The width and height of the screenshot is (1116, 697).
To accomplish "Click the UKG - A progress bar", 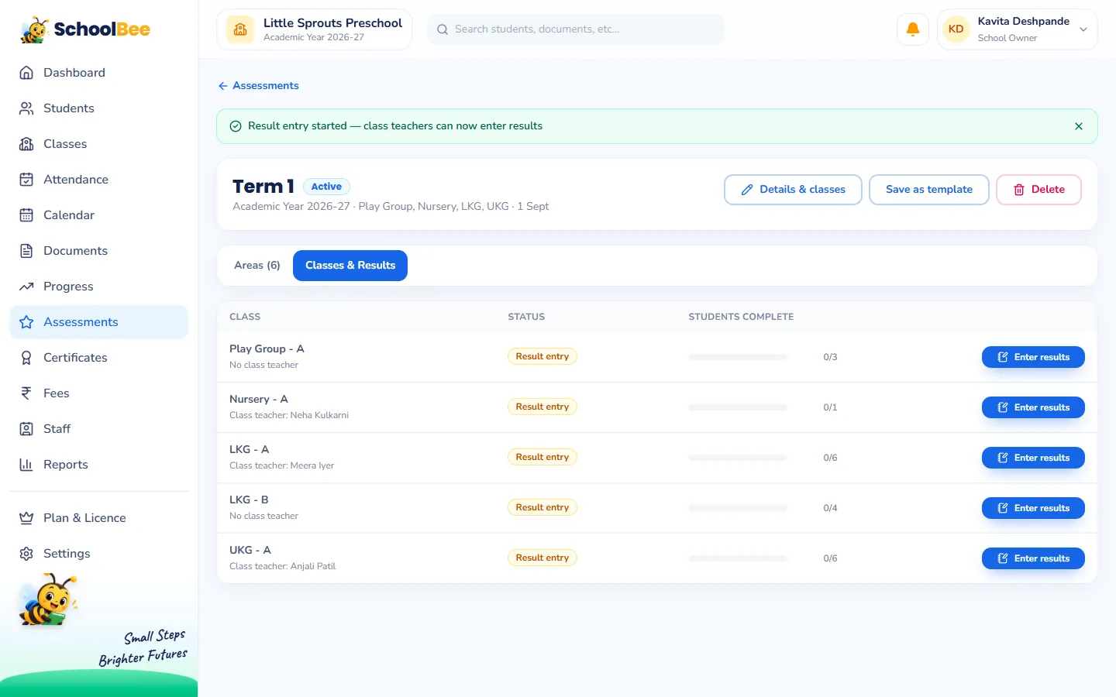I will tap(738, 558).
